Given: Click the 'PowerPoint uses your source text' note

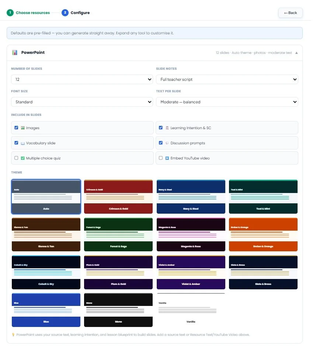Looking at the screenshot, I should pyautogui.click(x=133, y=335).
